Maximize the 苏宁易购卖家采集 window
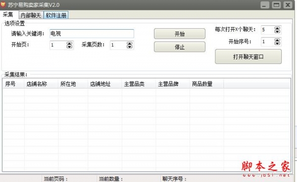The width and height of the screenshot is (297, 182). tap(276, 5)
